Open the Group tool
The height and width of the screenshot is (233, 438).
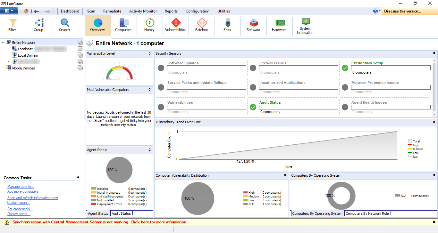[38, 25]
